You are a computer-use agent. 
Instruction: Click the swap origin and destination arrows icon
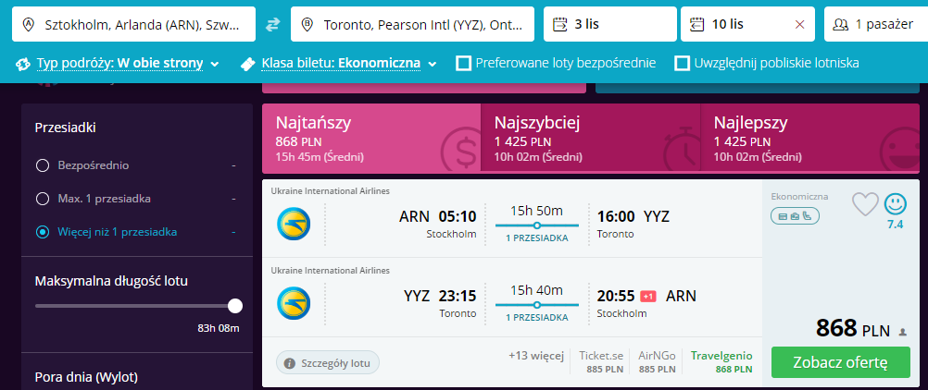273,24
